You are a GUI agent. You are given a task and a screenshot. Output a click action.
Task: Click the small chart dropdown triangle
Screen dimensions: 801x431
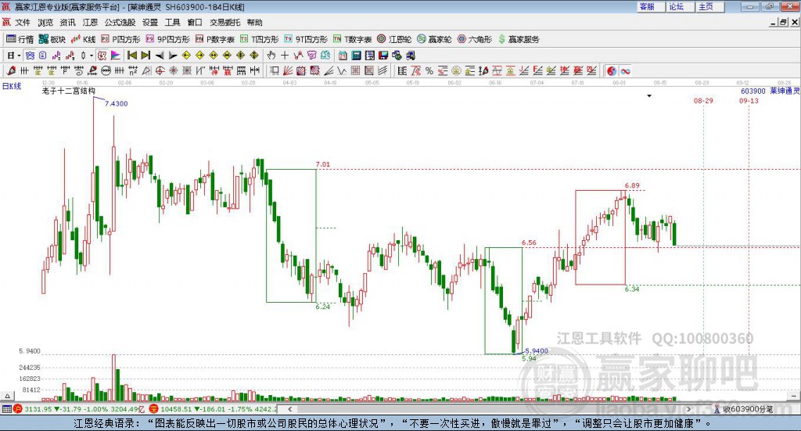pyautogui.click(x=649, y=96)
